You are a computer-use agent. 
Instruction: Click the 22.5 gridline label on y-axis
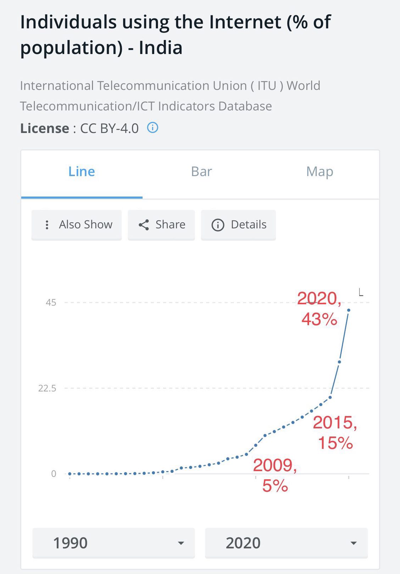pos(48,388)
